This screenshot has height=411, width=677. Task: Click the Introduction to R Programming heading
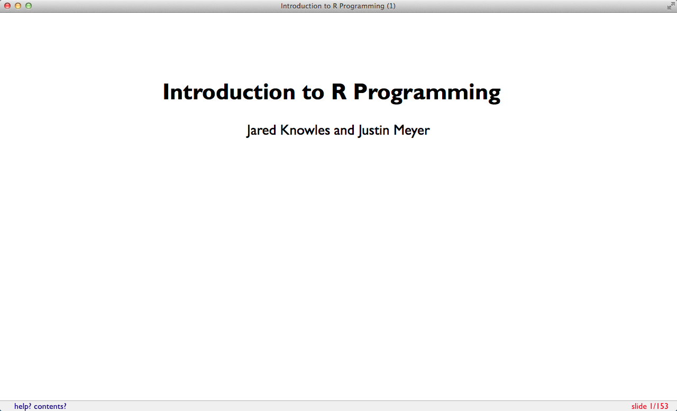(332, 92)
